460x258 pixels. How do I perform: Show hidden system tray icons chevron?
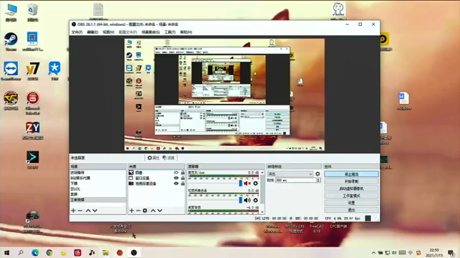(373, 252)
